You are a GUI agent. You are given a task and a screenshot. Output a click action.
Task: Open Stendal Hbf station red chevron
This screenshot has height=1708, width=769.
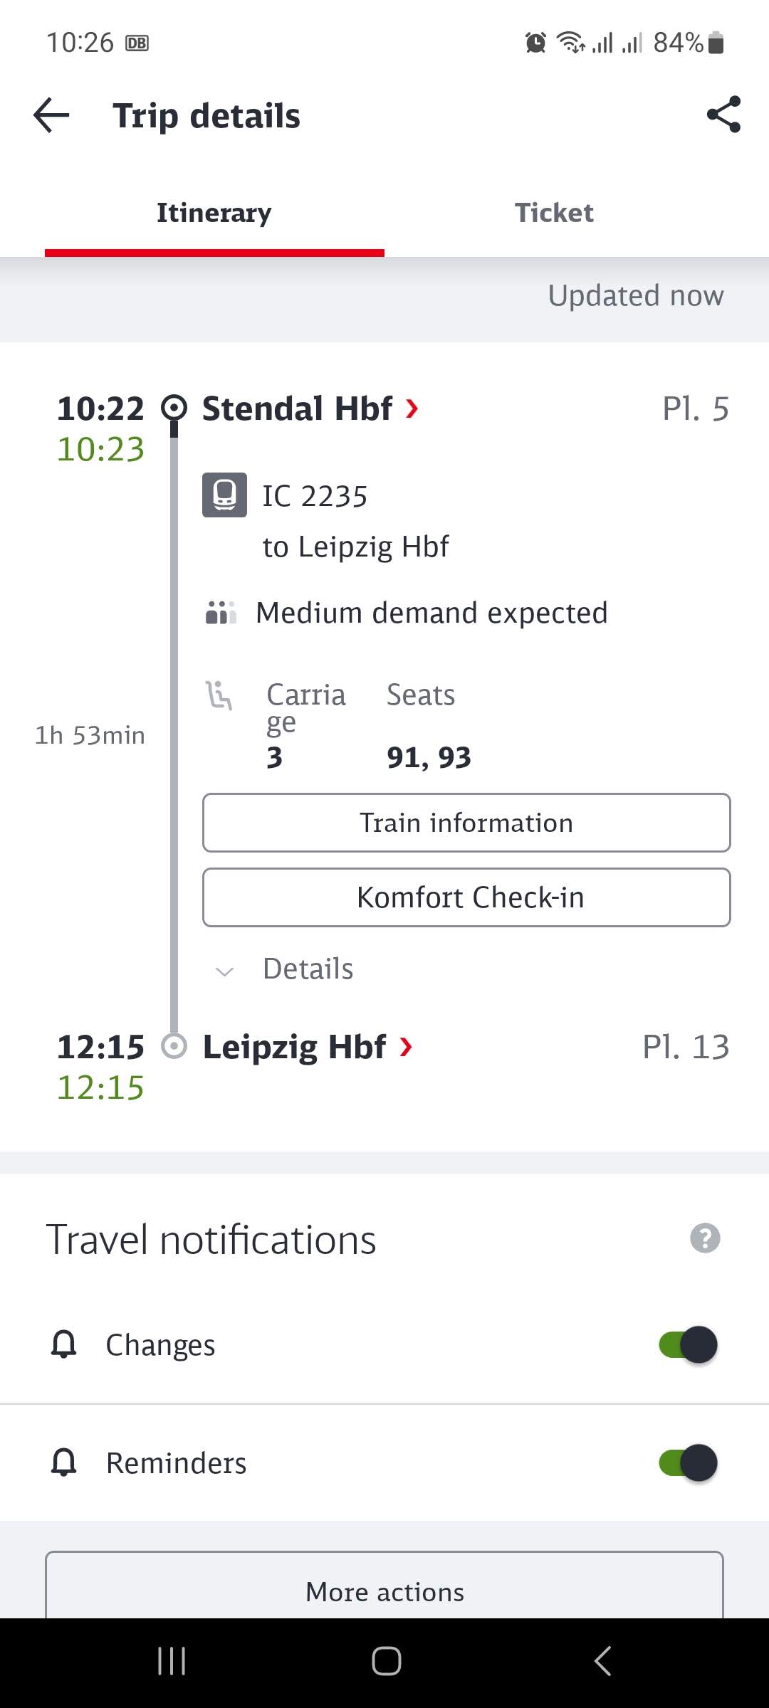[412, 408]
